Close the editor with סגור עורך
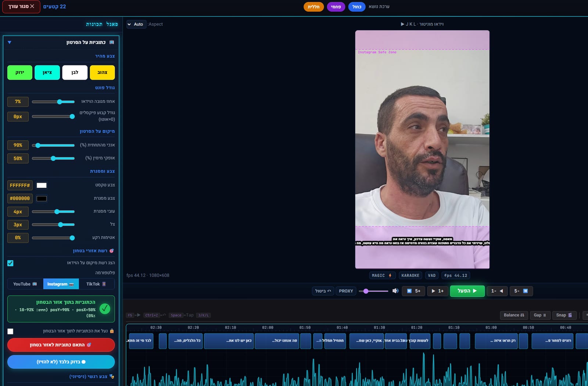 21,7
